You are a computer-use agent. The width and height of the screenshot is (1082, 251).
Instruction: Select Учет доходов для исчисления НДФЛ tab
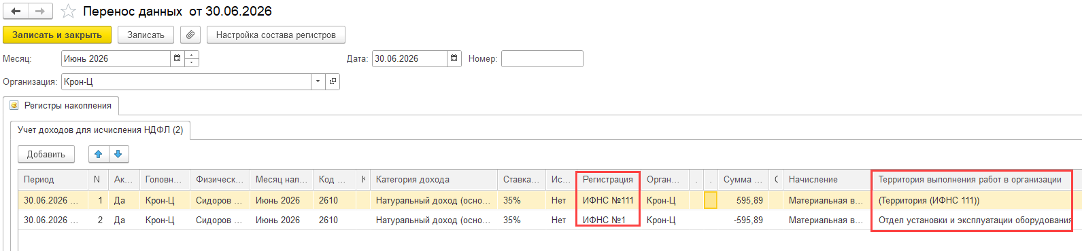pyautogui.click(x=100, y=130)
